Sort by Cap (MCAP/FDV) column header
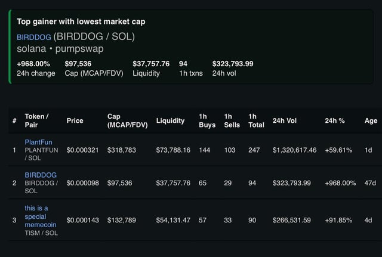Image resolution: width=382 pixels, height=257 pixels. click(127, 120)
